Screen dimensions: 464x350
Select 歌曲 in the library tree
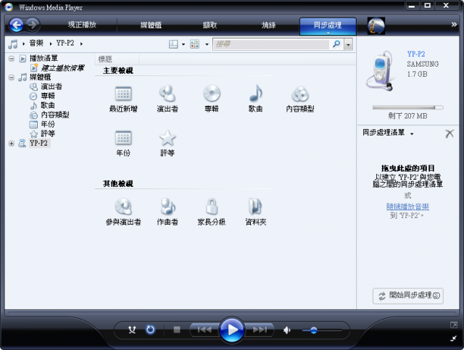(x=48, y=105)
